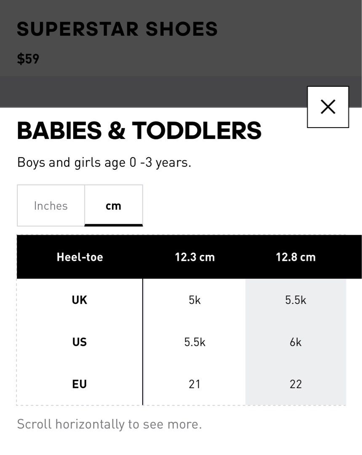Select US size 5.5k cell
This screenshot has width=362, height=455.
[194, 342]
